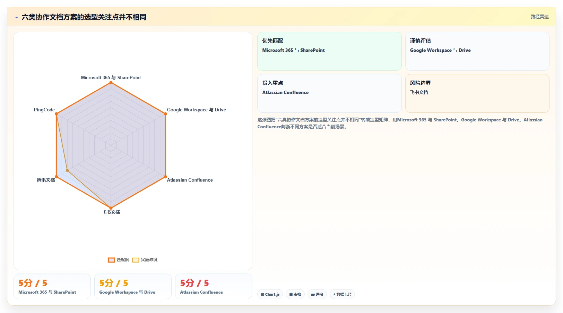Click the Chart.js tag icon
Viewport: 563px width, 313px height.
pos(262,295)
